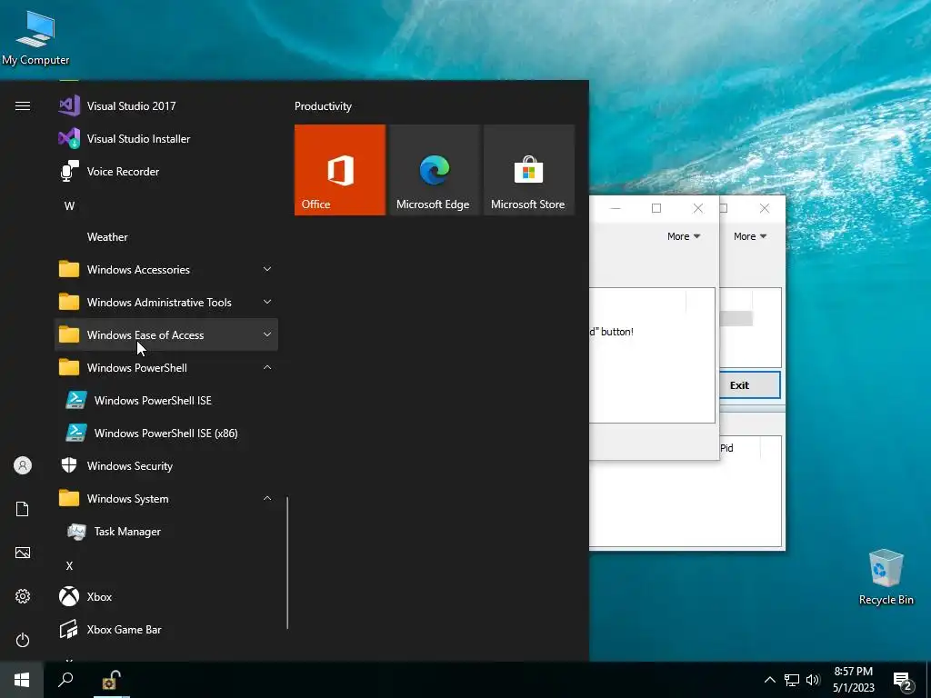This screenshot has width=931, height=698.
Task: Open Power options in Start sidebar
Action: pos(23,640)
